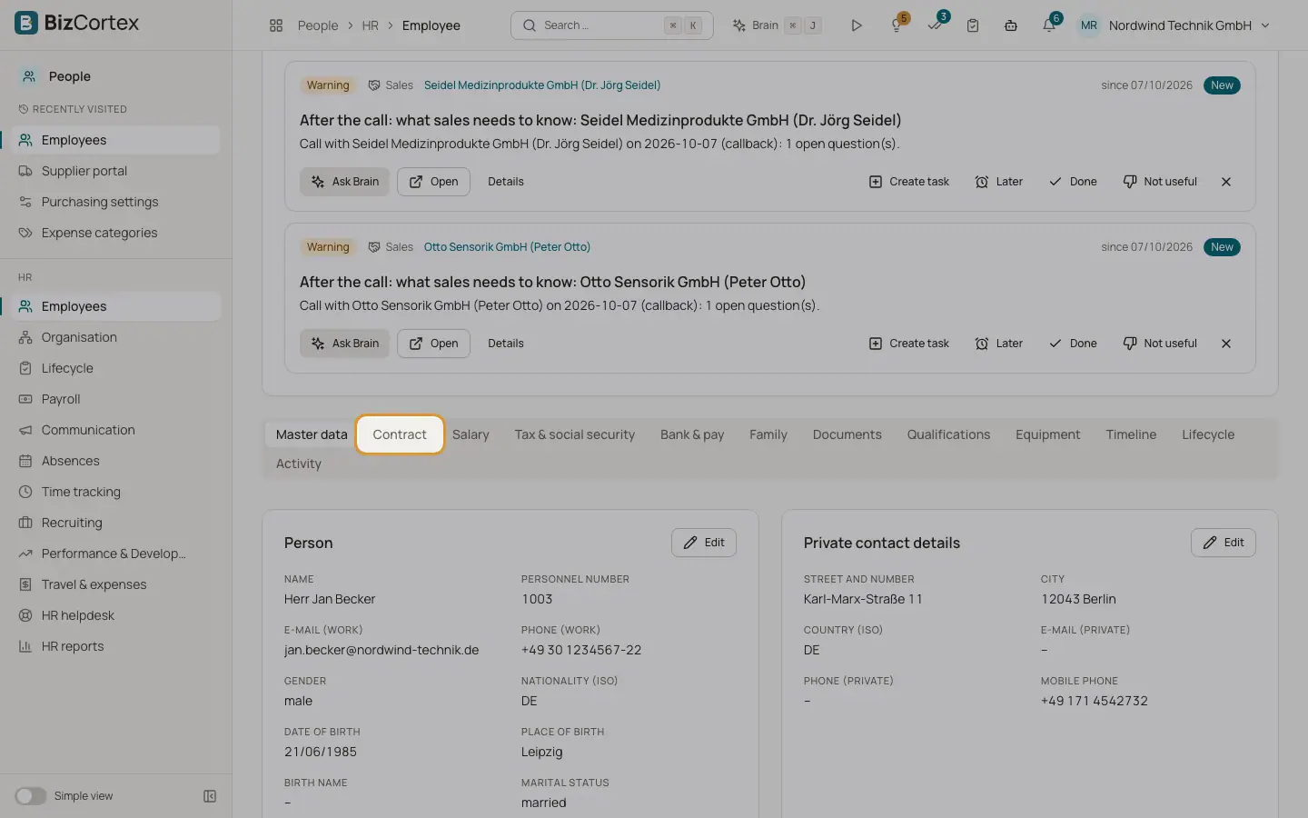Open the apps grid icon in breadcrumb

pos(276,25)
